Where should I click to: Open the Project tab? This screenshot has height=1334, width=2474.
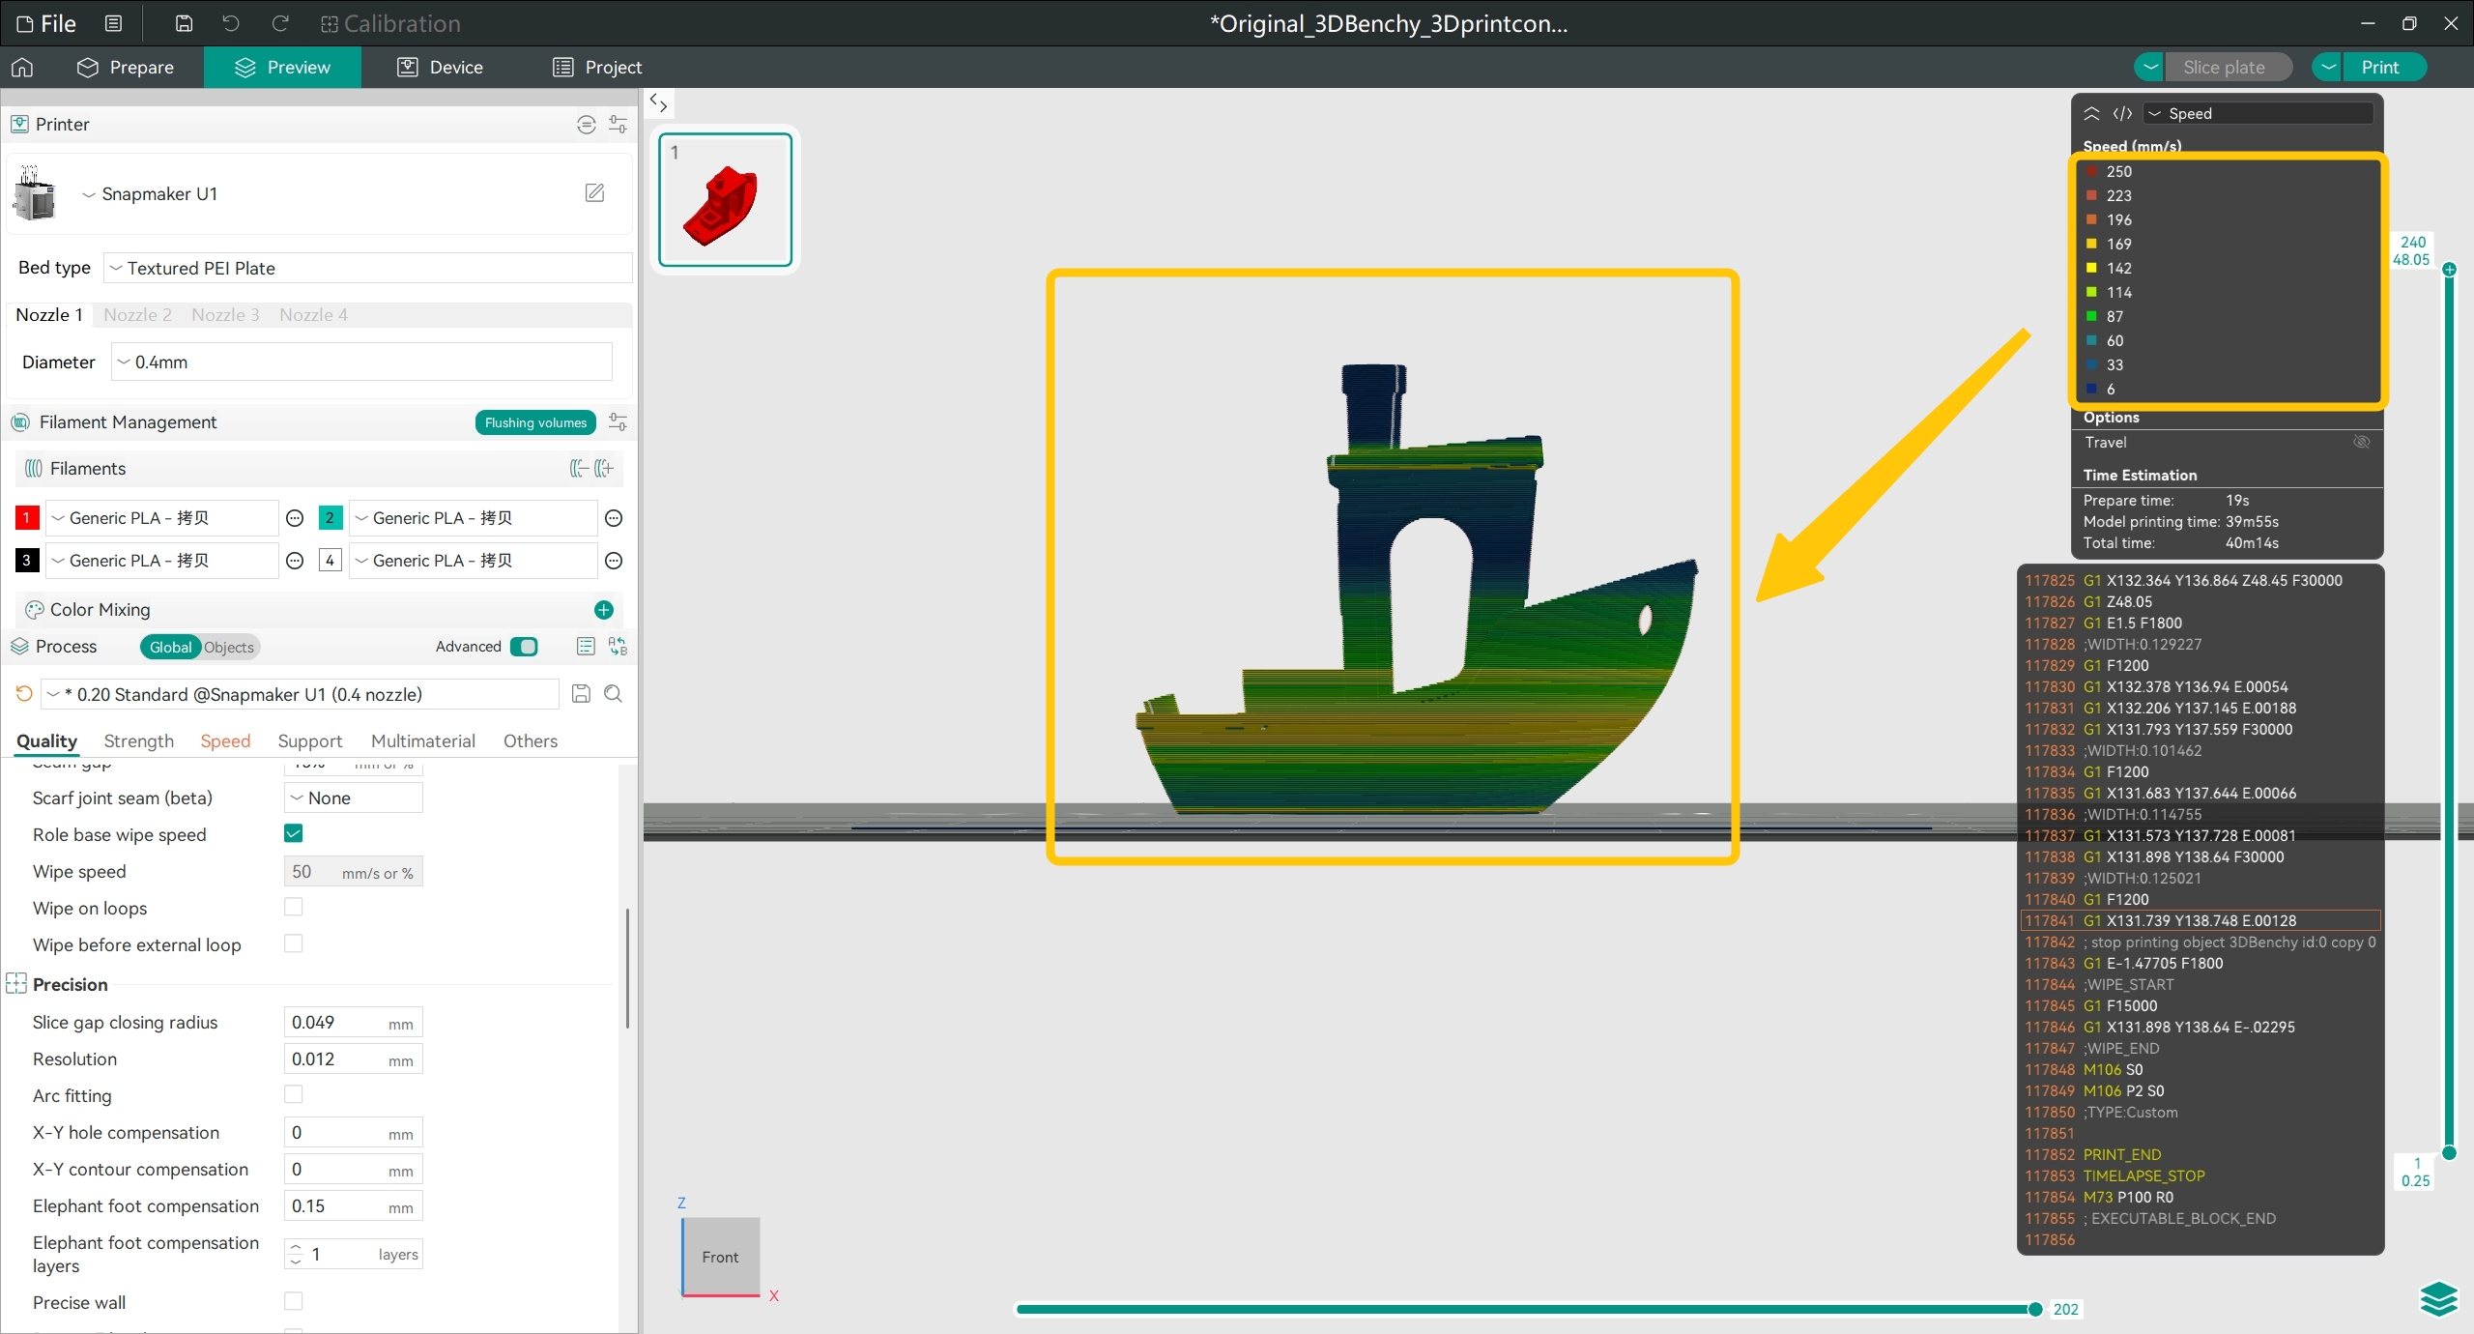597,67
